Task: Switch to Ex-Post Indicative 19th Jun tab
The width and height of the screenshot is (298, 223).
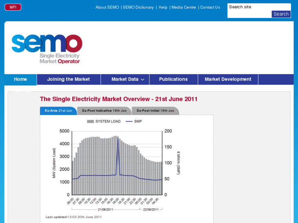Action: tap(105, 110)
